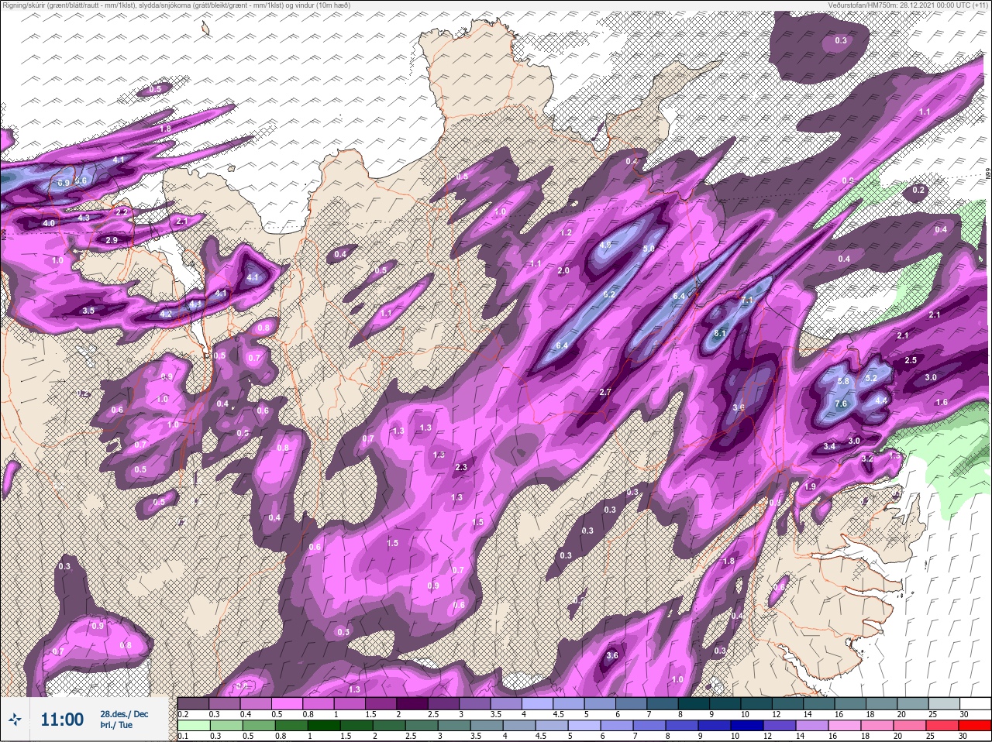Click the 7.1 precipitation value on the map
Screen dimensions: 992x742
pos(748,300)
